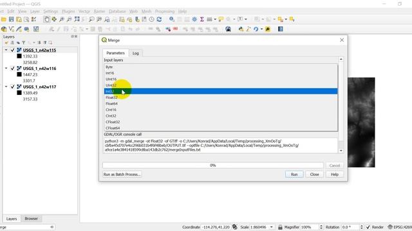Select highlighted Int32 data type
Viewport: 412px width, 231px height.
point(221,91)
